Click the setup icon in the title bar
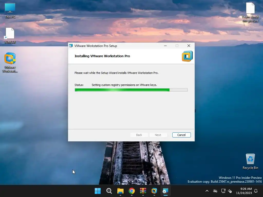Screen dimensions: 263x197 [71, 46]
